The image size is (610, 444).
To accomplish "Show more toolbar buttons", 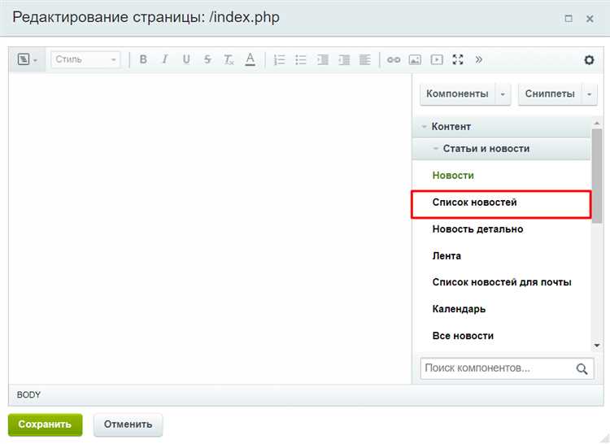I will tap(478, 59).
